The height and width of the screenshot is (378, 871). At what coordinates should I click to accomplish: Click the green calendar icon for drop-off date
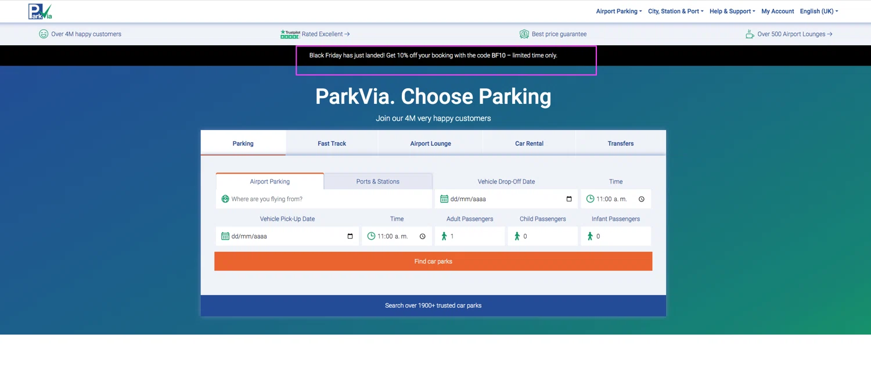click(444, 199)
